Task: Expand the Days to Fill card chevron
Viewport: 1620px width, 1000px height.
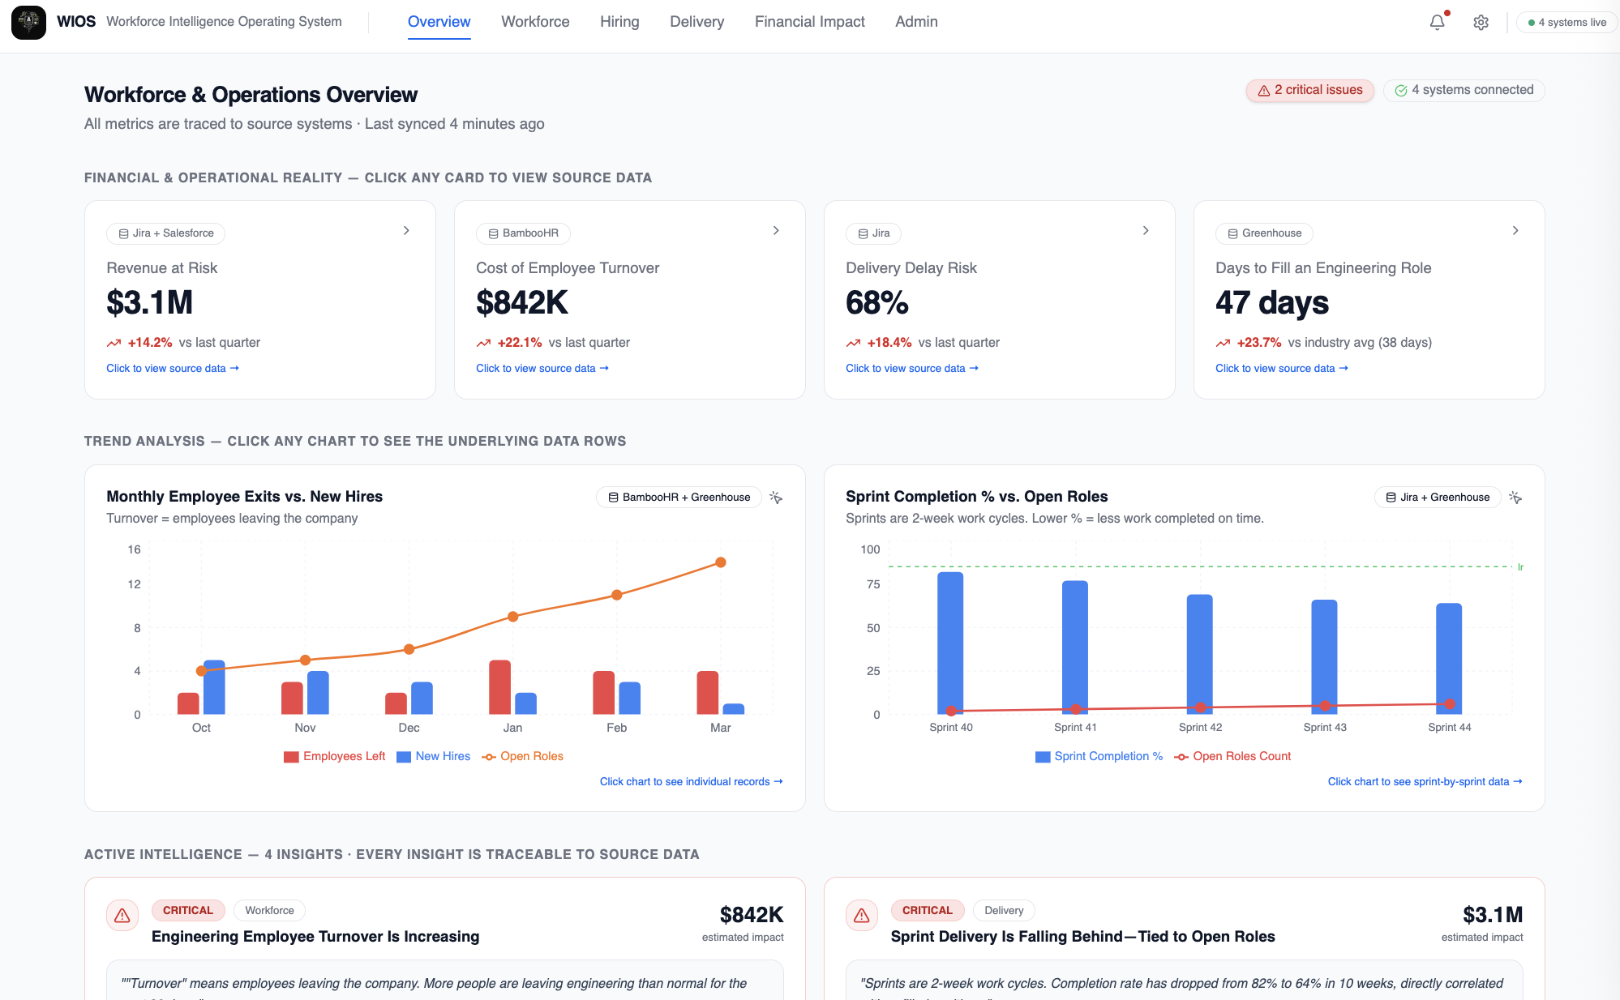Action: tap(1515, 231)
